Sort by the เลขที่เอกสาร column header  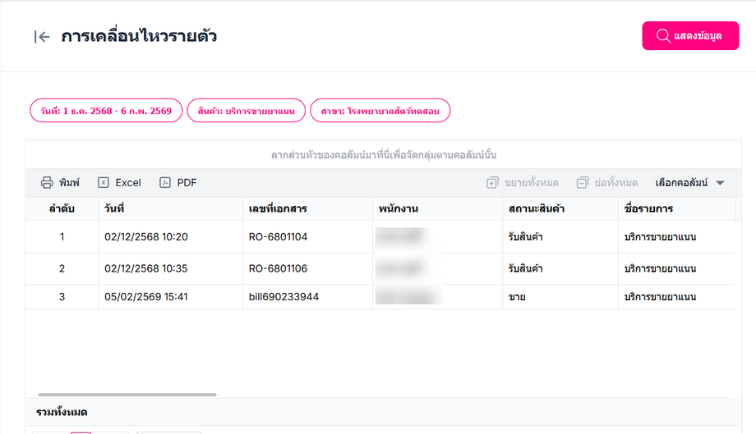tap(278, 209)
